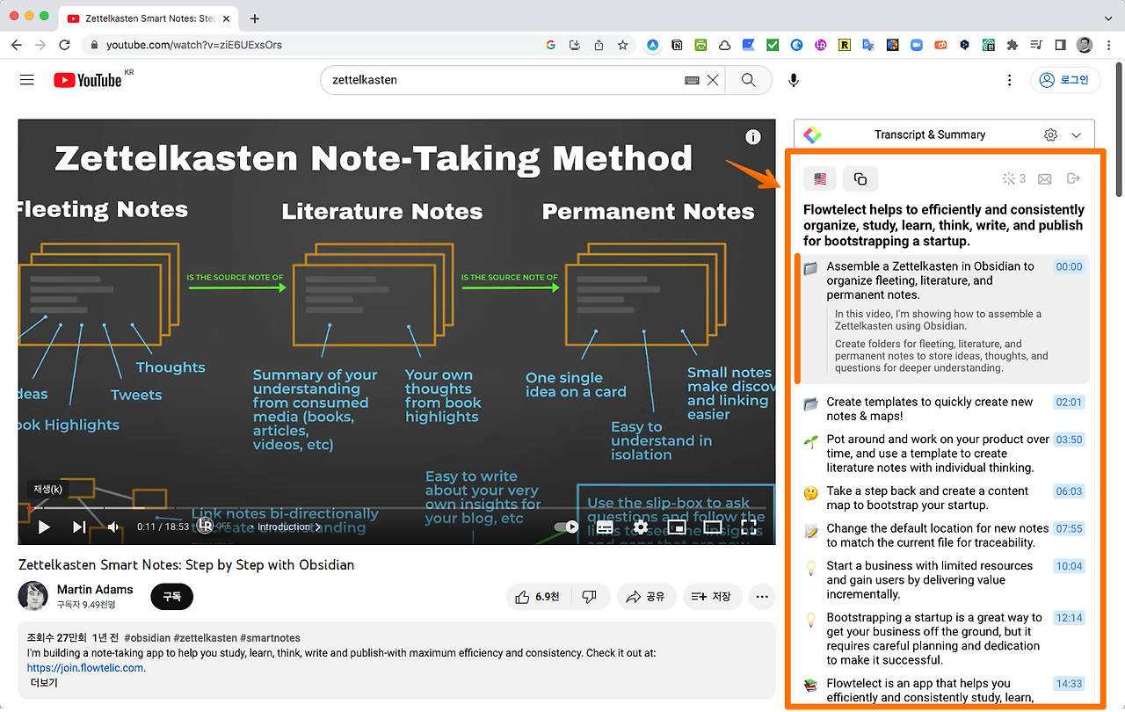Bookmark this page with the star
The image size is (1125, 712).
(x=622, y=45)
